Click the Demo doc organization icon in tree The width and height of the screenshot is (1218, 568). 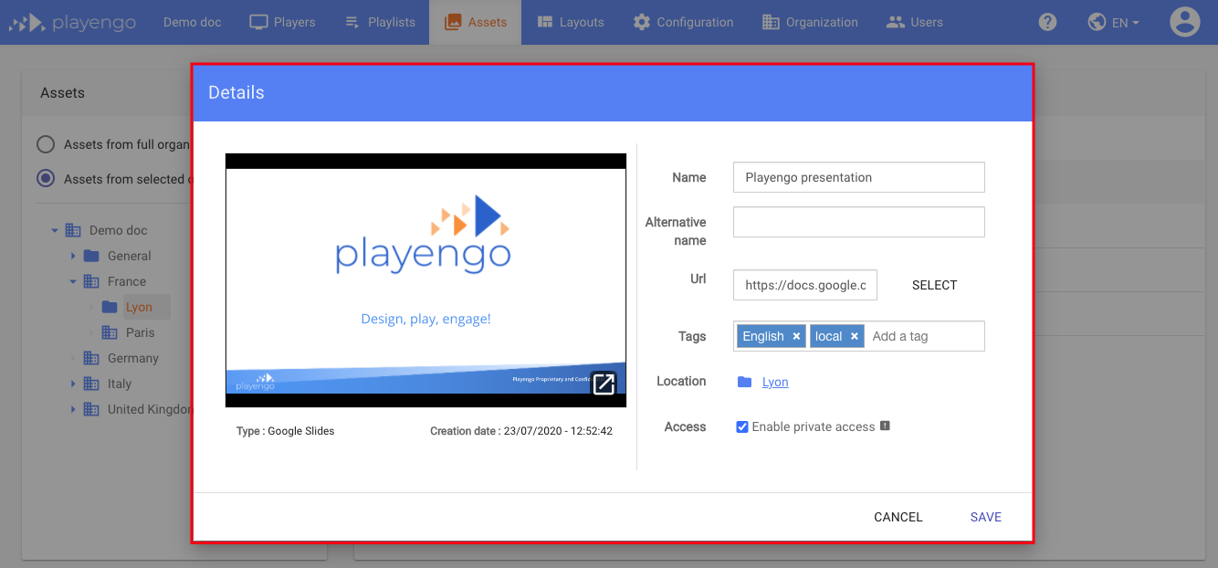73,230
